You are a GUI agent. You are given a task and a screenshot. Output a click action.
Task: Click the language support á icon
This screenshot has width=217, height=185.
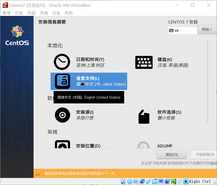pos(63,81)
